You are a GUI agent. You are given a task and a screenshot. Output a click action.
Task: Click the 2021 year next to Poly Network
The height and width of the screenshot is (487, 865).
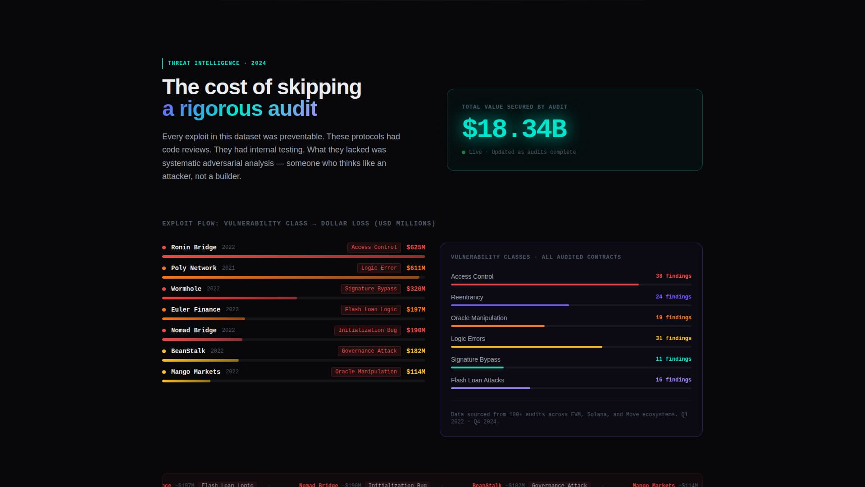coord(228,268)
